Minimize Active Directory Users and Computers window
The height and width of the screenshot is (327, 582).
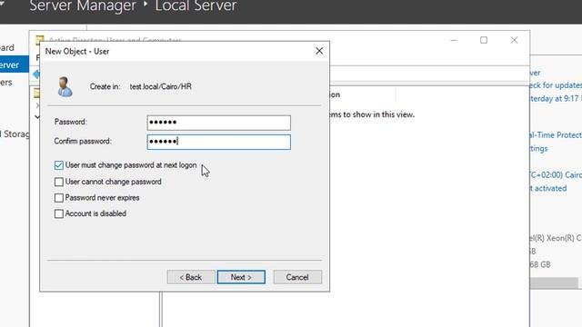click(454, 40)
